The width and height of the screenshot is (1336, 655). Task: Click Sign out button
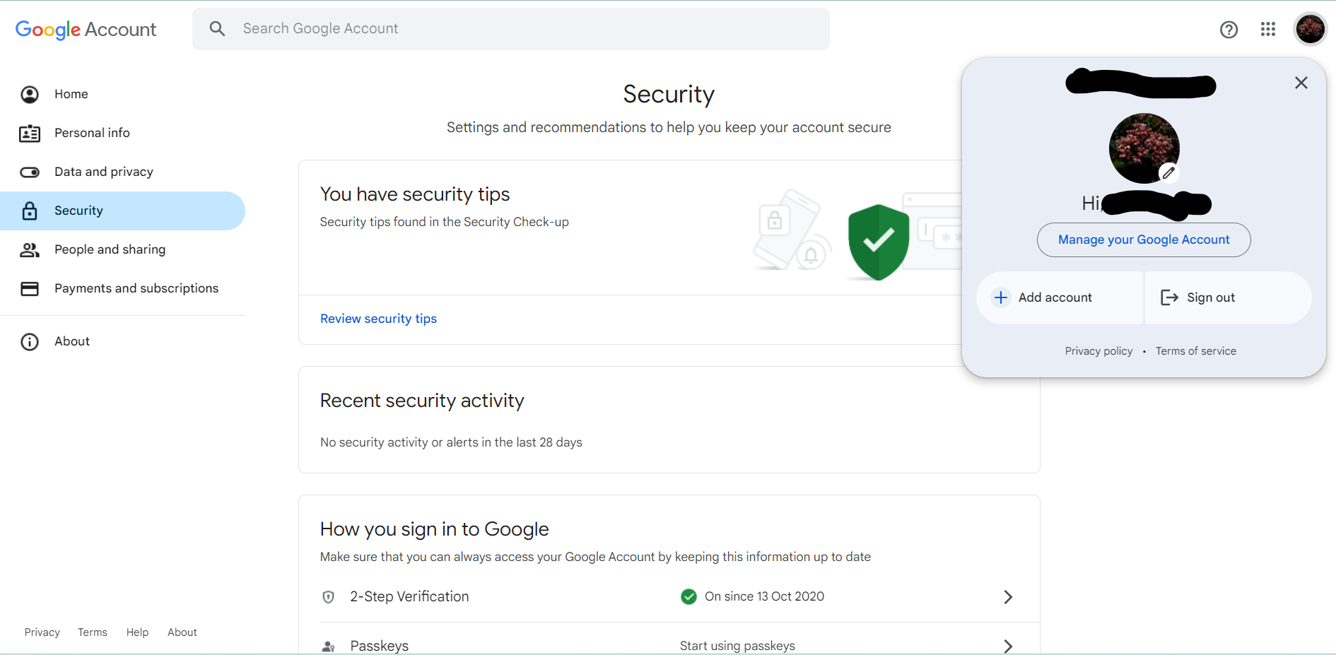[1229, 297]
